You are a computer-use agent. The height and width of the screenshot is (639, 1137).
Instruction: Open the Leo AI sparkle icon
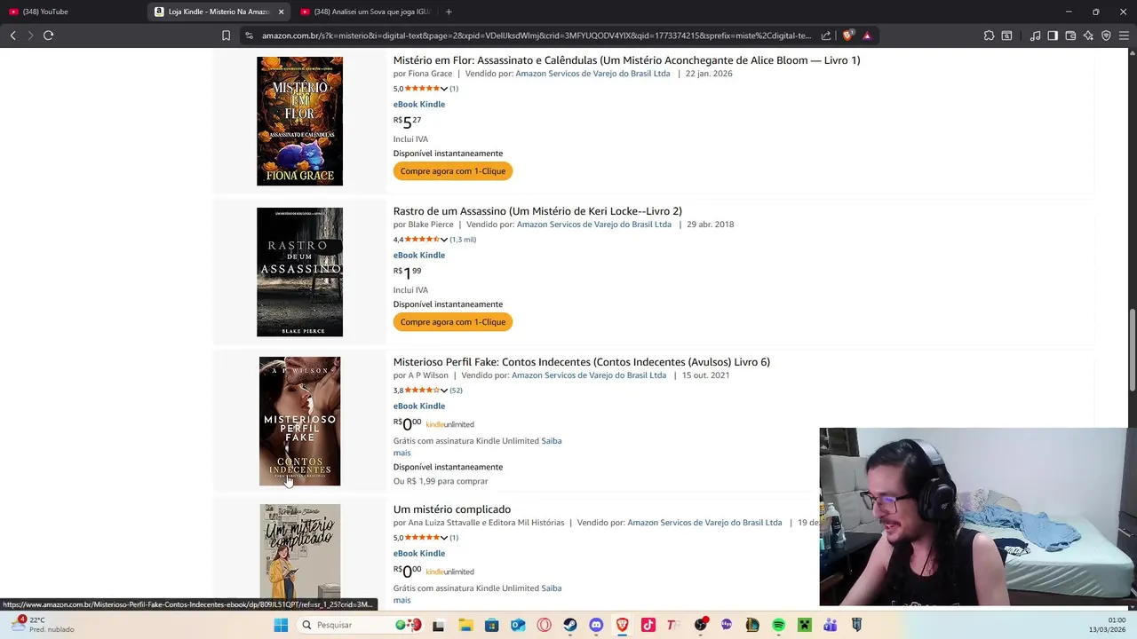point(1088,35)
